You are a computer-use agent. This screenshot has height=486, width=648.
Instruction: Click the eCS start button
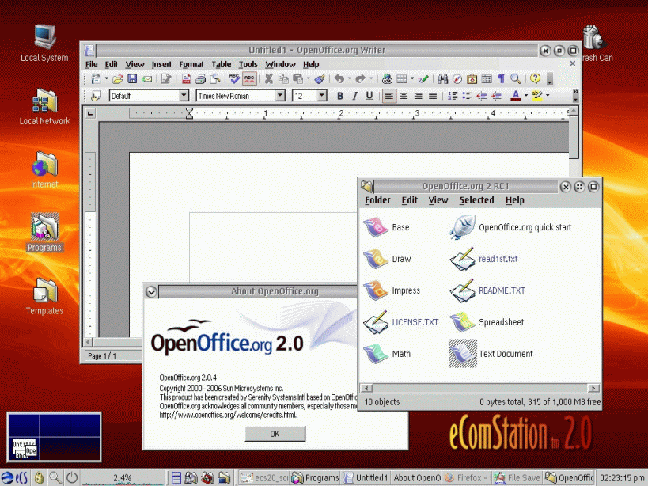(14, 478)
